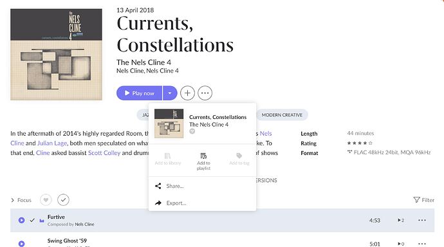The height and width of the screenshot is (247, 444).
Task: Select Share... in the popup menu
Action: (x=175, y=186)
